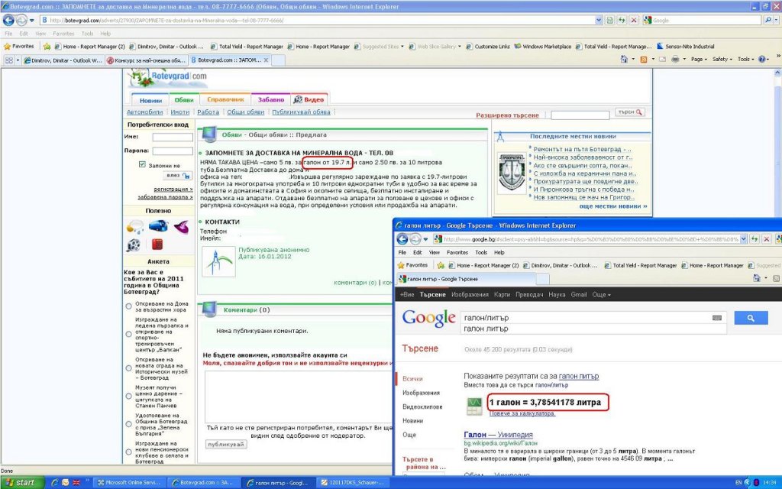This screenshot has width=782, height=489.
Task: Open the on-screen keyboard icon in Google search box
Action: point(716,317)
